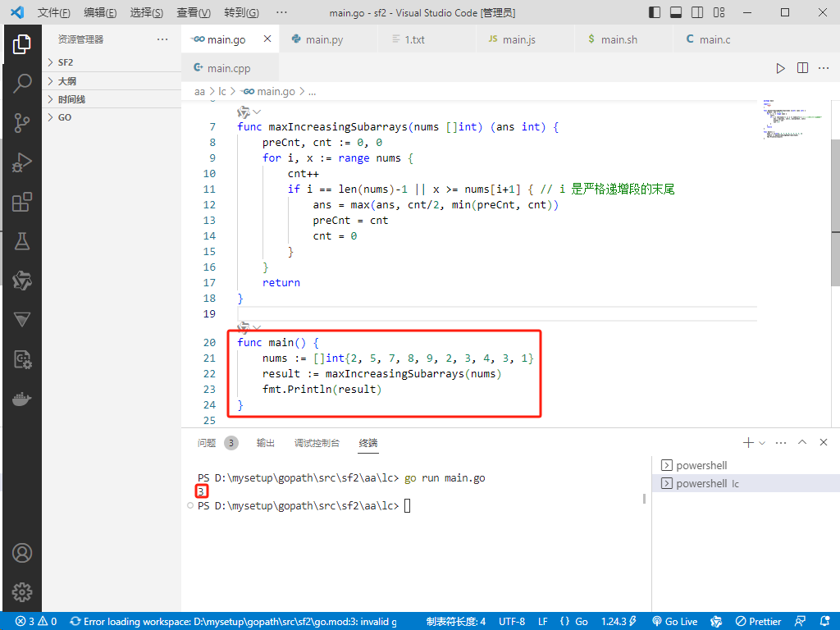Toggle the bottom panel layout icon

(676, 12)
